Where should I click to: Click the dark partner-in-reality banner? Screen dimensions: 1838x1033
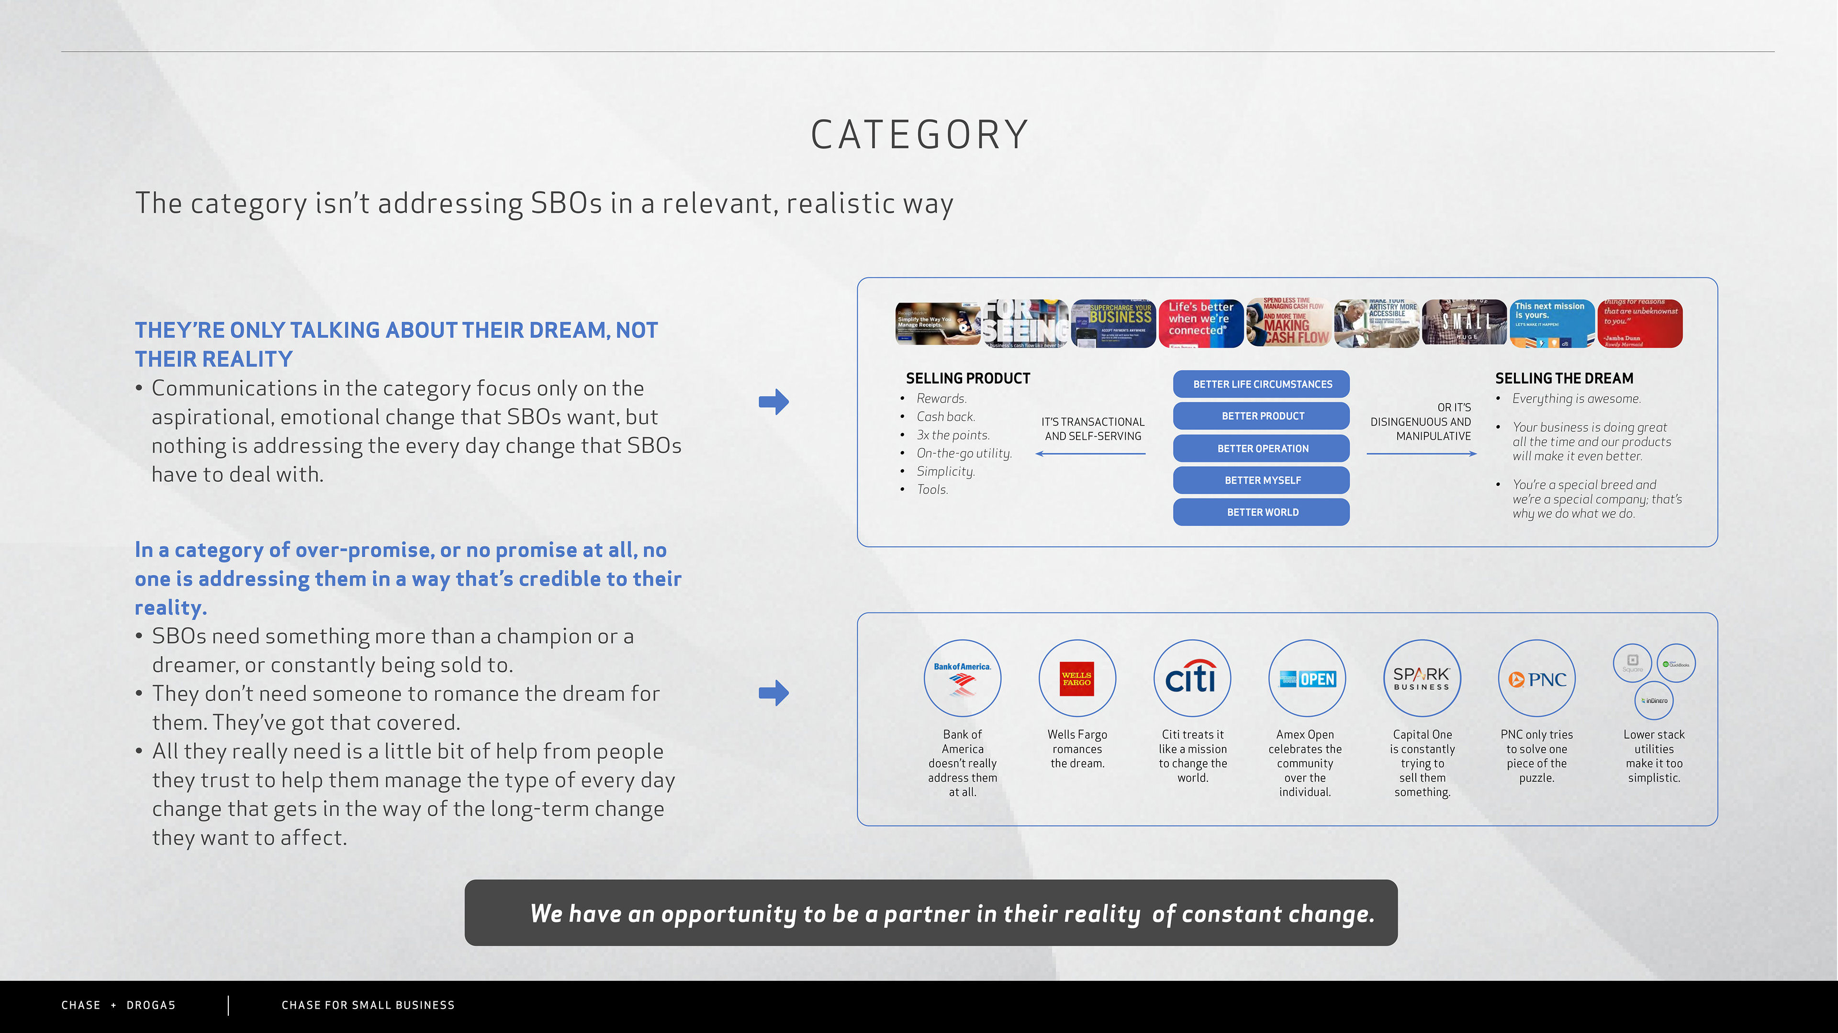tap(930, 913)
